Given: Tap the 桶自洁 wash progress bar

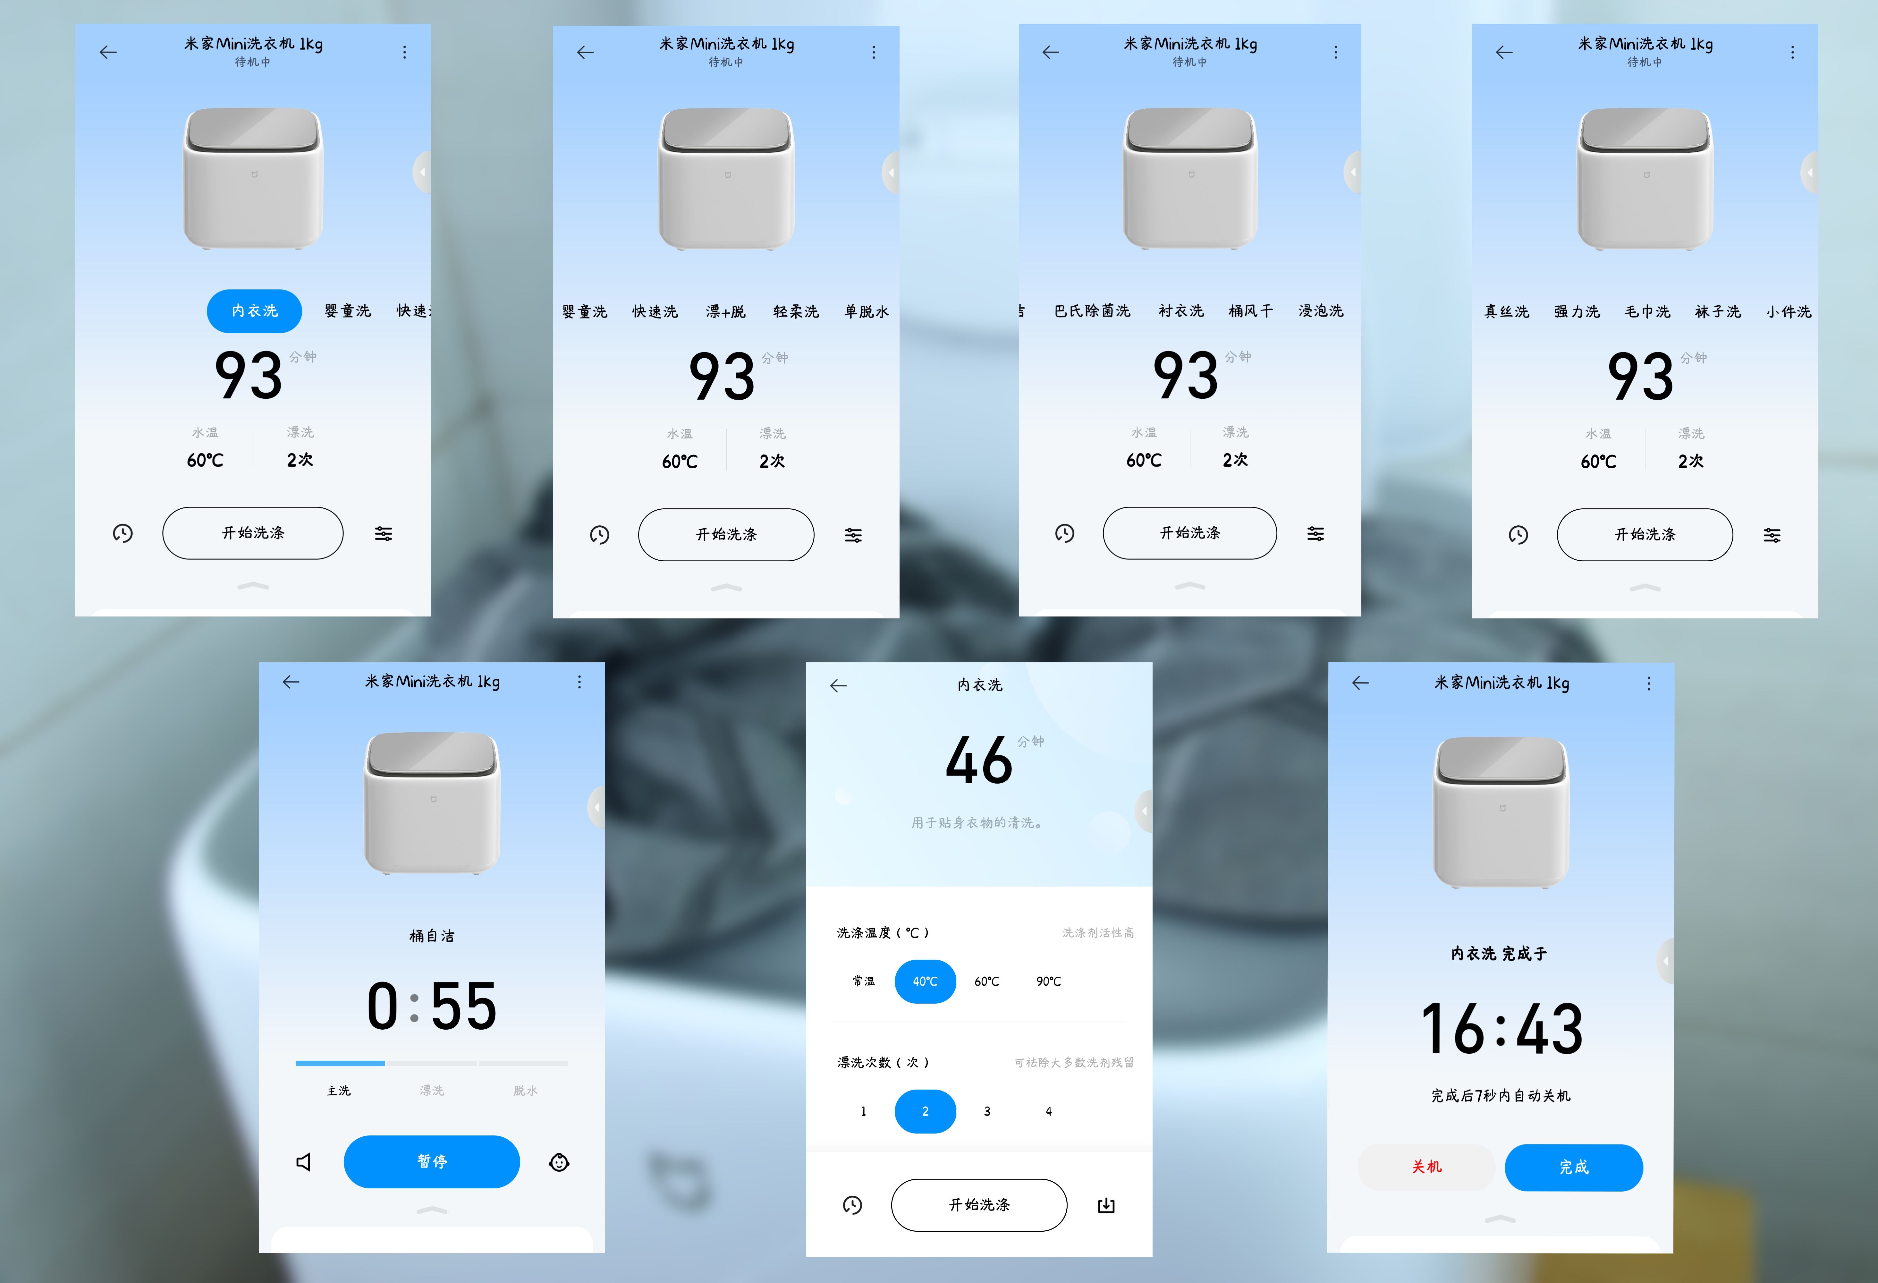Looking at the screenshot, I should pos(432,1063).
